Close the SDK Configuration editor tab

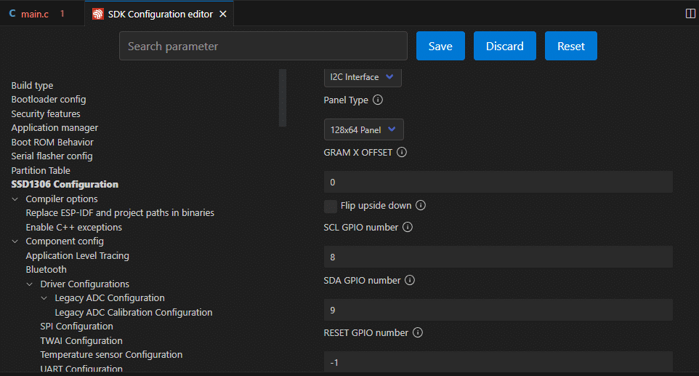coord(223,15)
